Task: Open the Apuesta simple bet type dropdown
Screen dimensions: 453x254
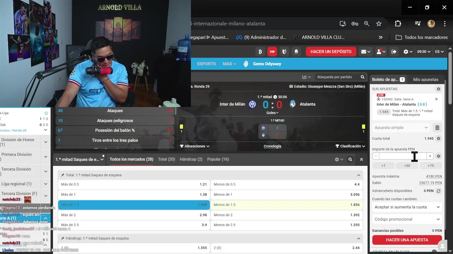Action: click(x=401, y=128)
